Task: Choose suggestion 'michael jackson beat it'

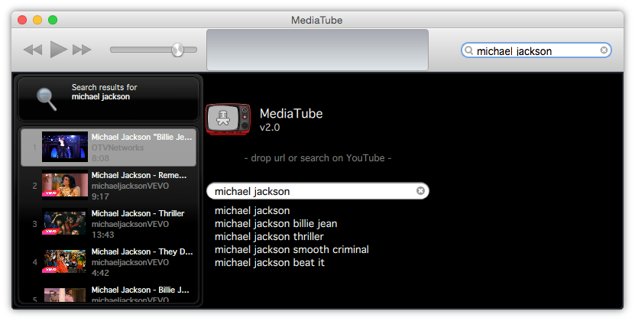Action: click(x=270, y=263)
